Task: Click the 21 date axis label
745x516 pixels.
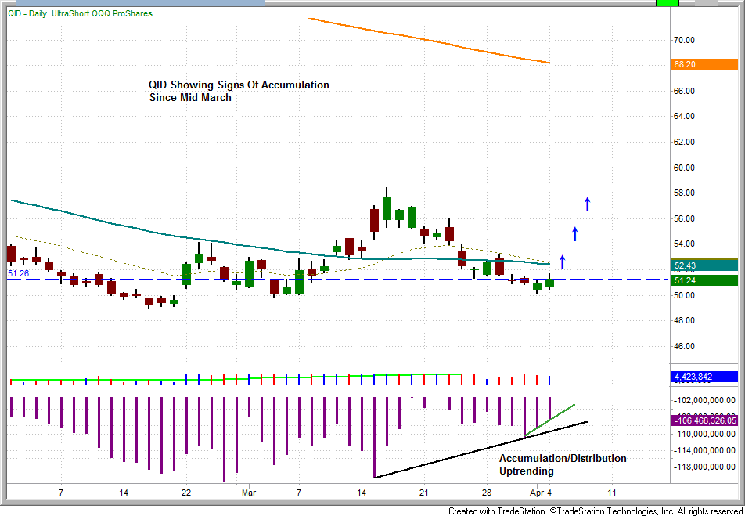Action: (x=424, y=493)
